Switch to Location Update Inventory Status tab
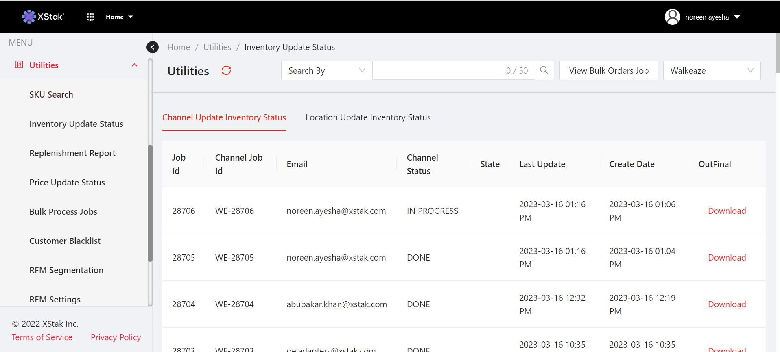This screenshot has height=352, width=780. (368, 117)
